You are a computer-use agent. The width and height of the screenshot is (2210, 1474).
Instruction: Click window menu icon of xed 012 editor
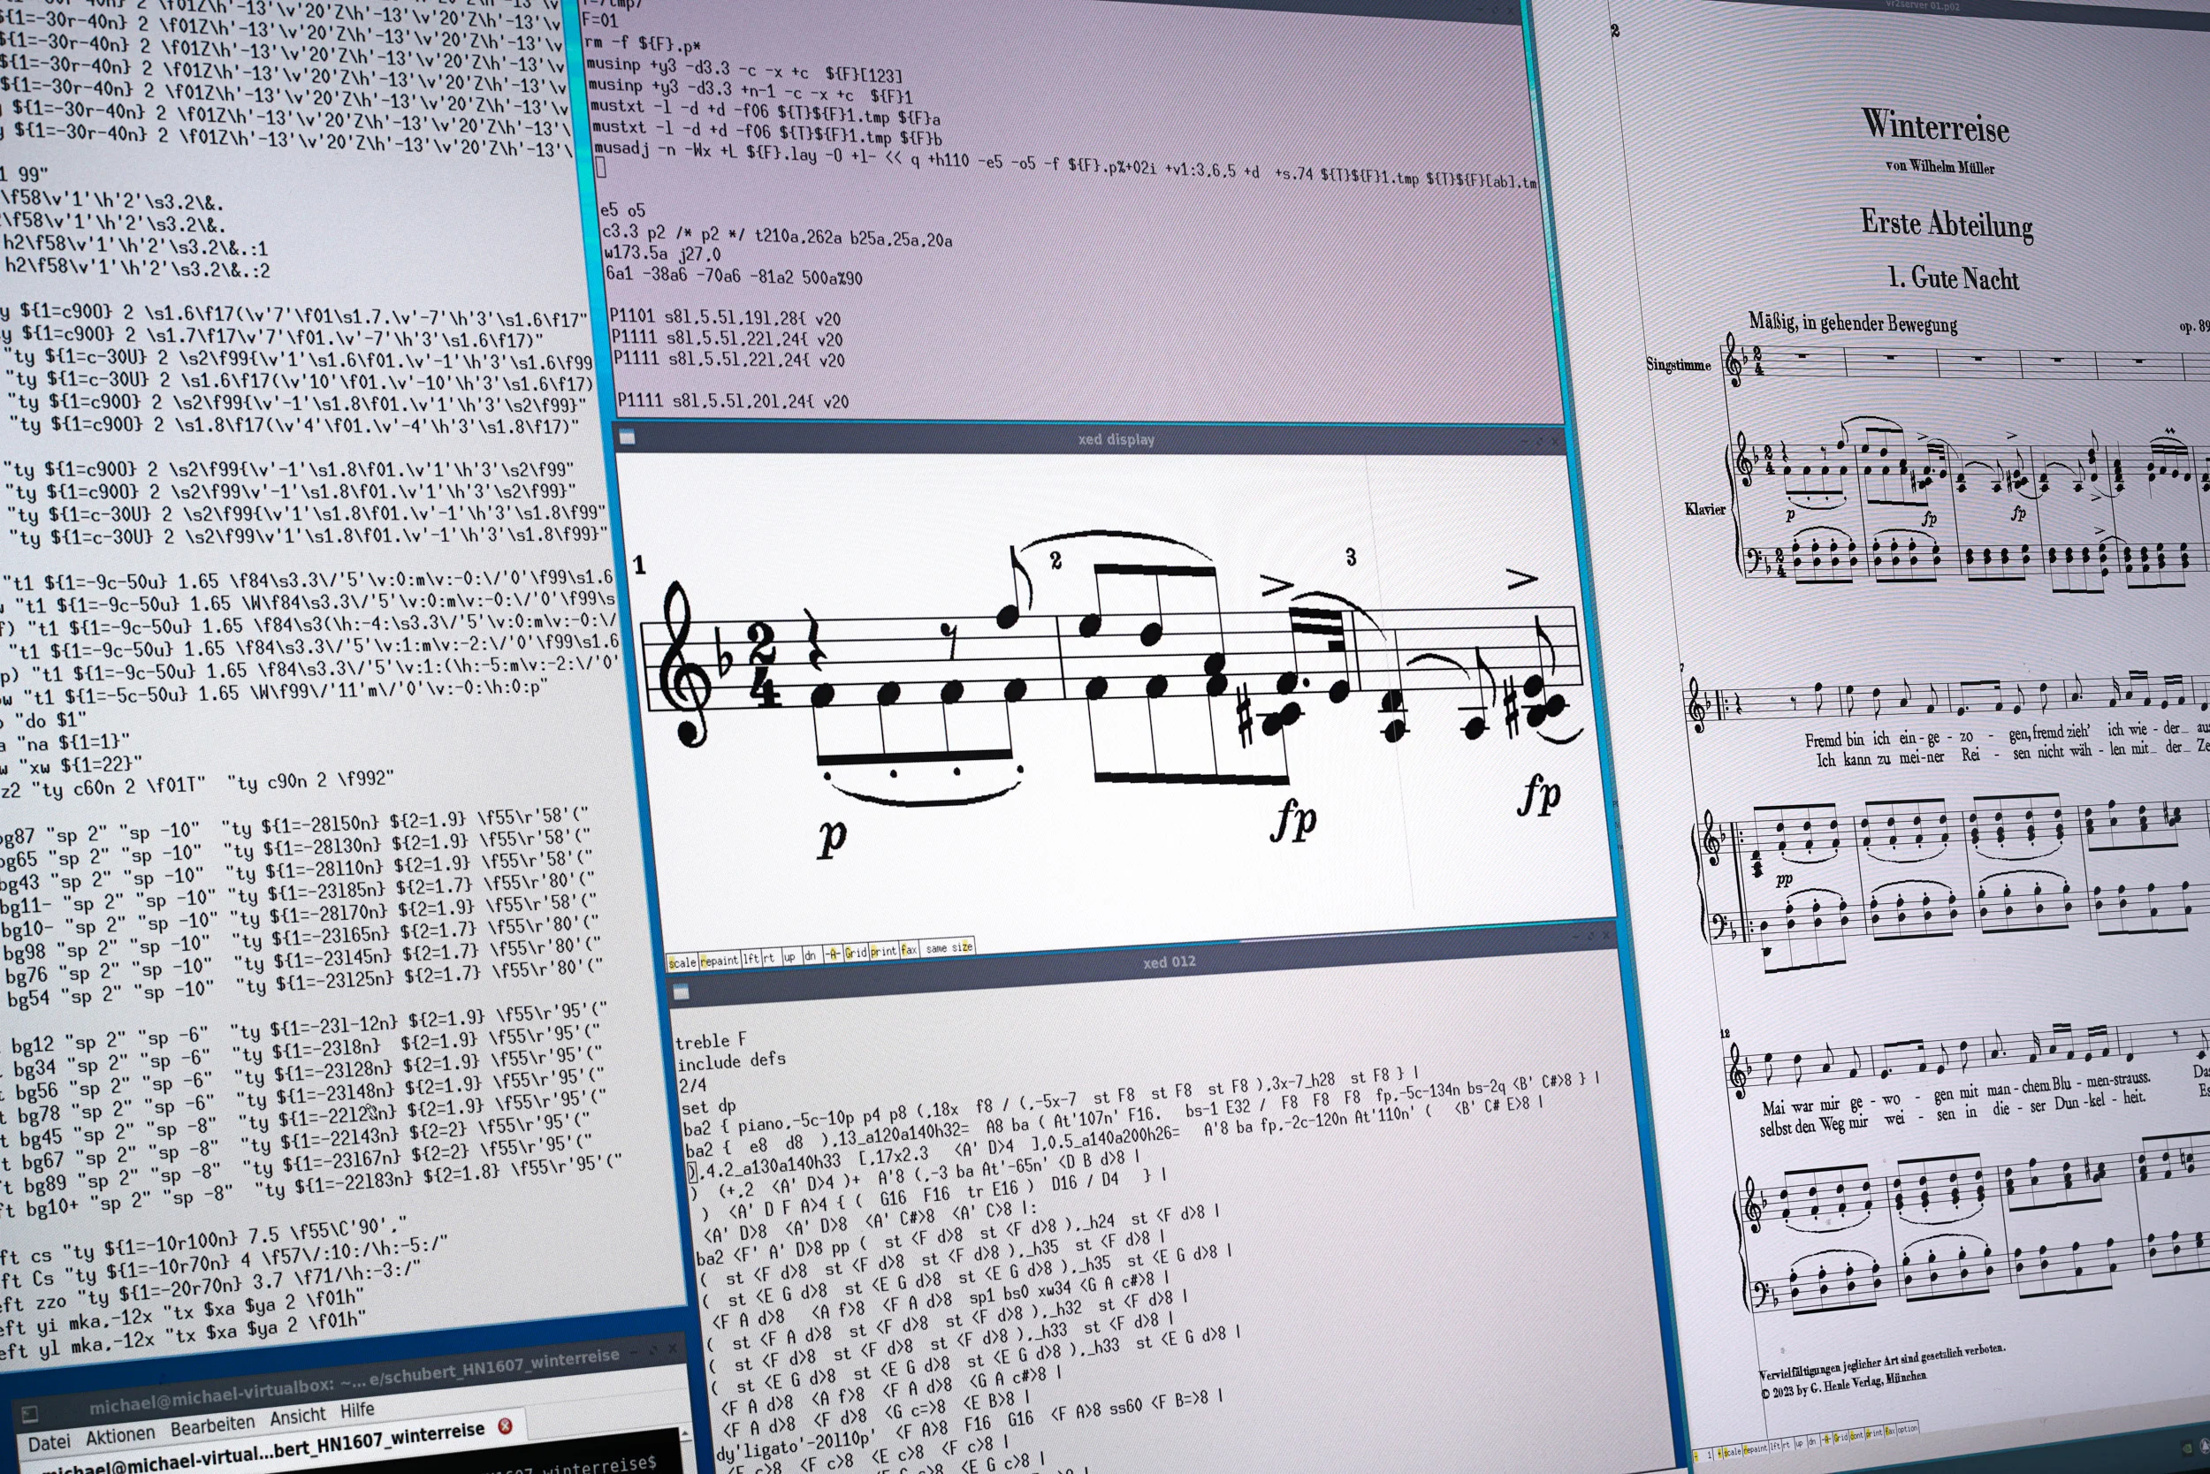tap(681, 992)
